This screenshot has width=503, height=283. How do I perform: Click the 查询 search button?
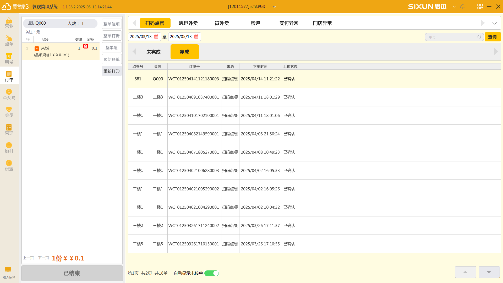pyautogui.click(x=493, y=37)
